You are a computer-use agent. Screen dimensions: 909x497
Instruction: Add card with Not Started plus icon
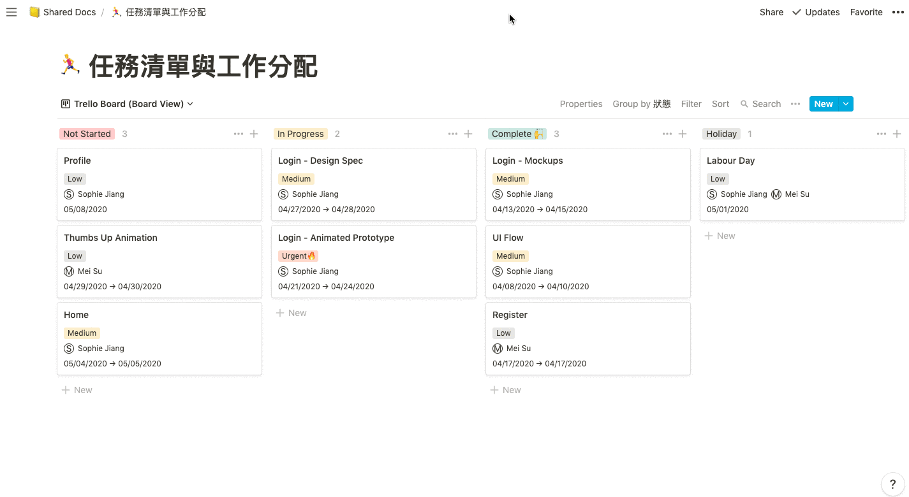pos(254,134)
